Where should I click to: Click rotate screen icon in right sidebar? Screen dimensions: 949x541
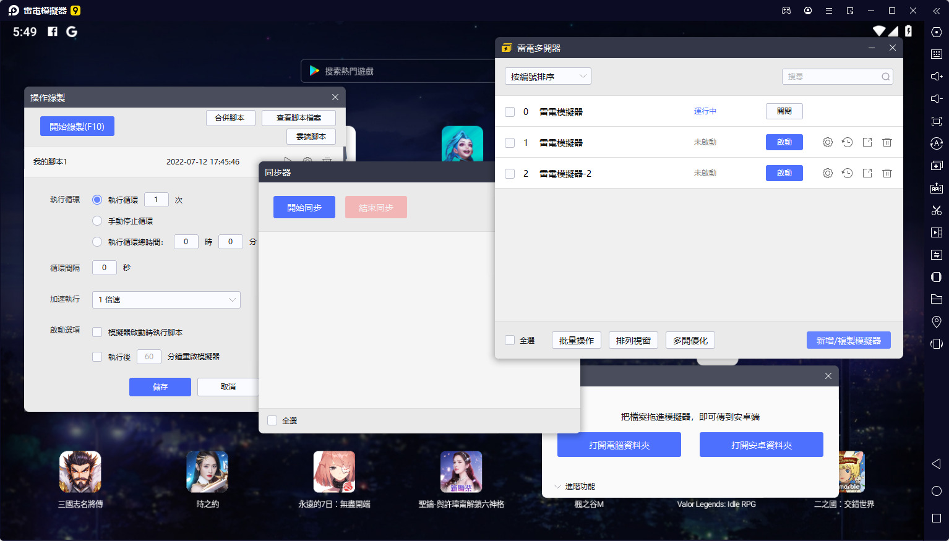[x=937, y=344]
